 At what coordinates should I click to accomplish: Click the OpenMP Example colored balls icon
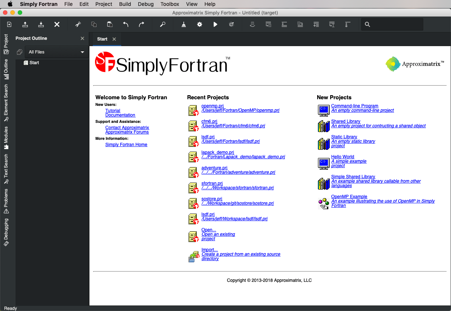pyautogui.click(x=323, y=203)
